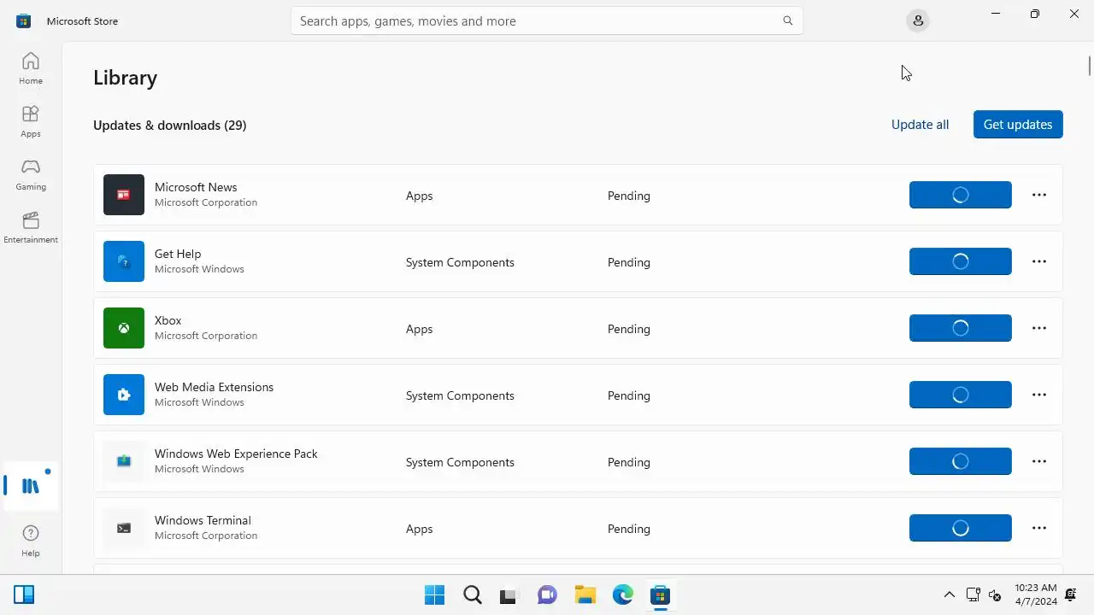Screen dimensions: 1094x615
Task: Click the Windows Web Experience Pack name
Action: (x=236, y=454)
